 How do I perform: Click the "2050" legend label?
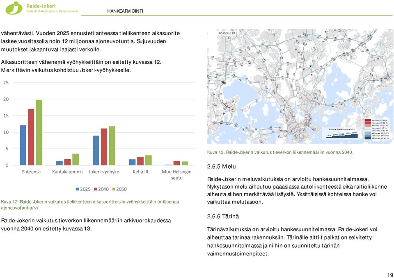[121, 189]
